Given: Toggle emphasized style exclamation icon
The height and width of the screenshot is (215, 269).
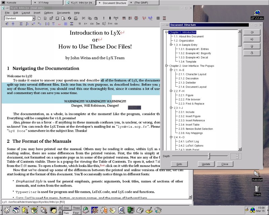Looking at the screenshot, I should (104, 18).
